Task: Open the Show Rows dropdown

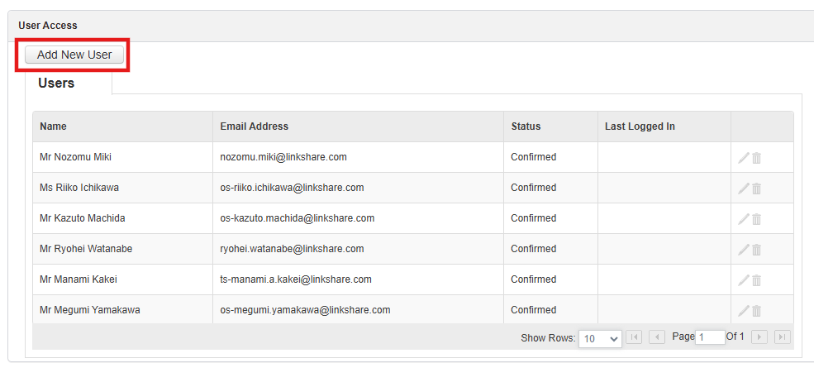Action: coord(600,338)
